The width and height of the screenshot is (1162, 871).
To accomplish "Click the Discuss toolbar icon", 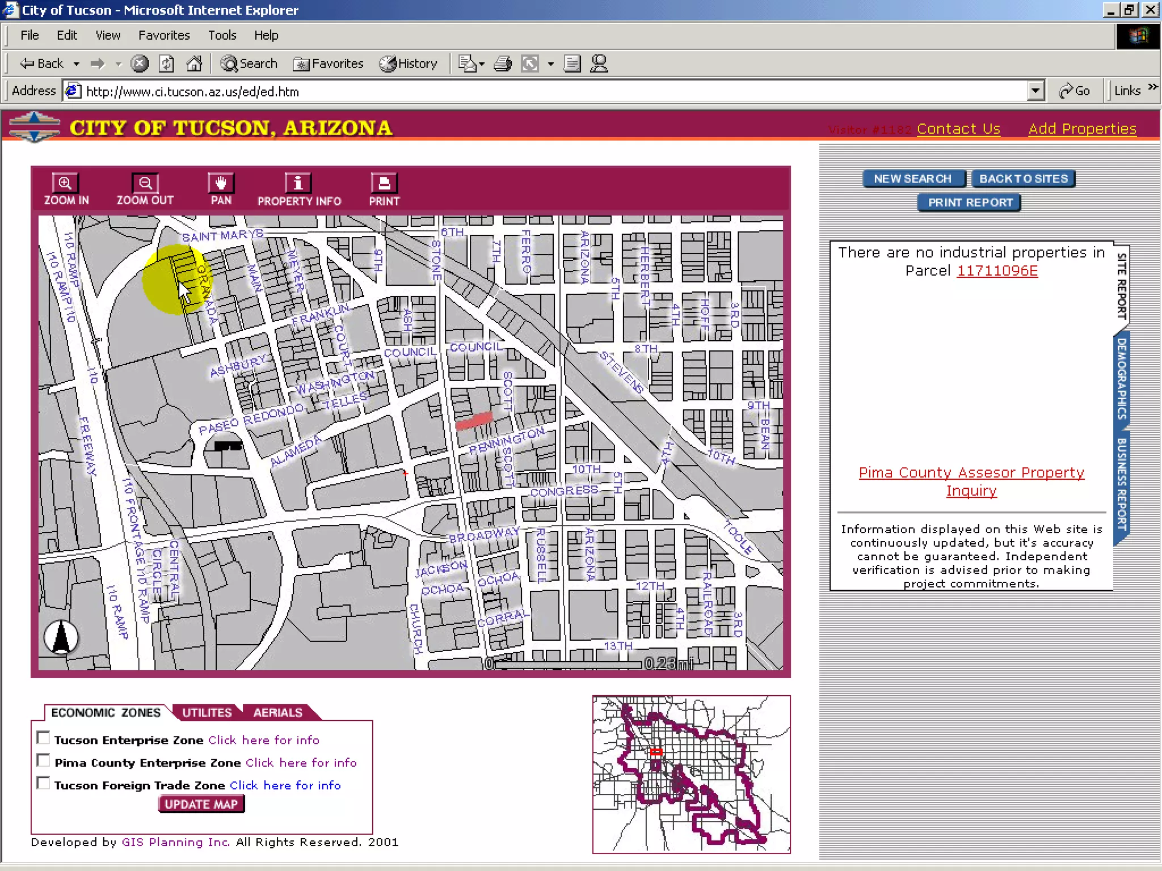I will (x=572, y=64).
